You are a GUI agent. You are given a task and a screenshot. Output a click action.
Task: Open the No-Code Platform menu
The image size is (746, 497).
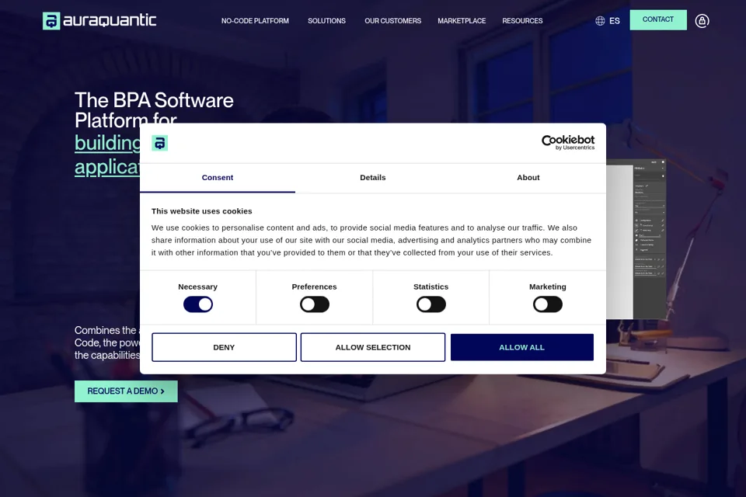coord(255,21)
